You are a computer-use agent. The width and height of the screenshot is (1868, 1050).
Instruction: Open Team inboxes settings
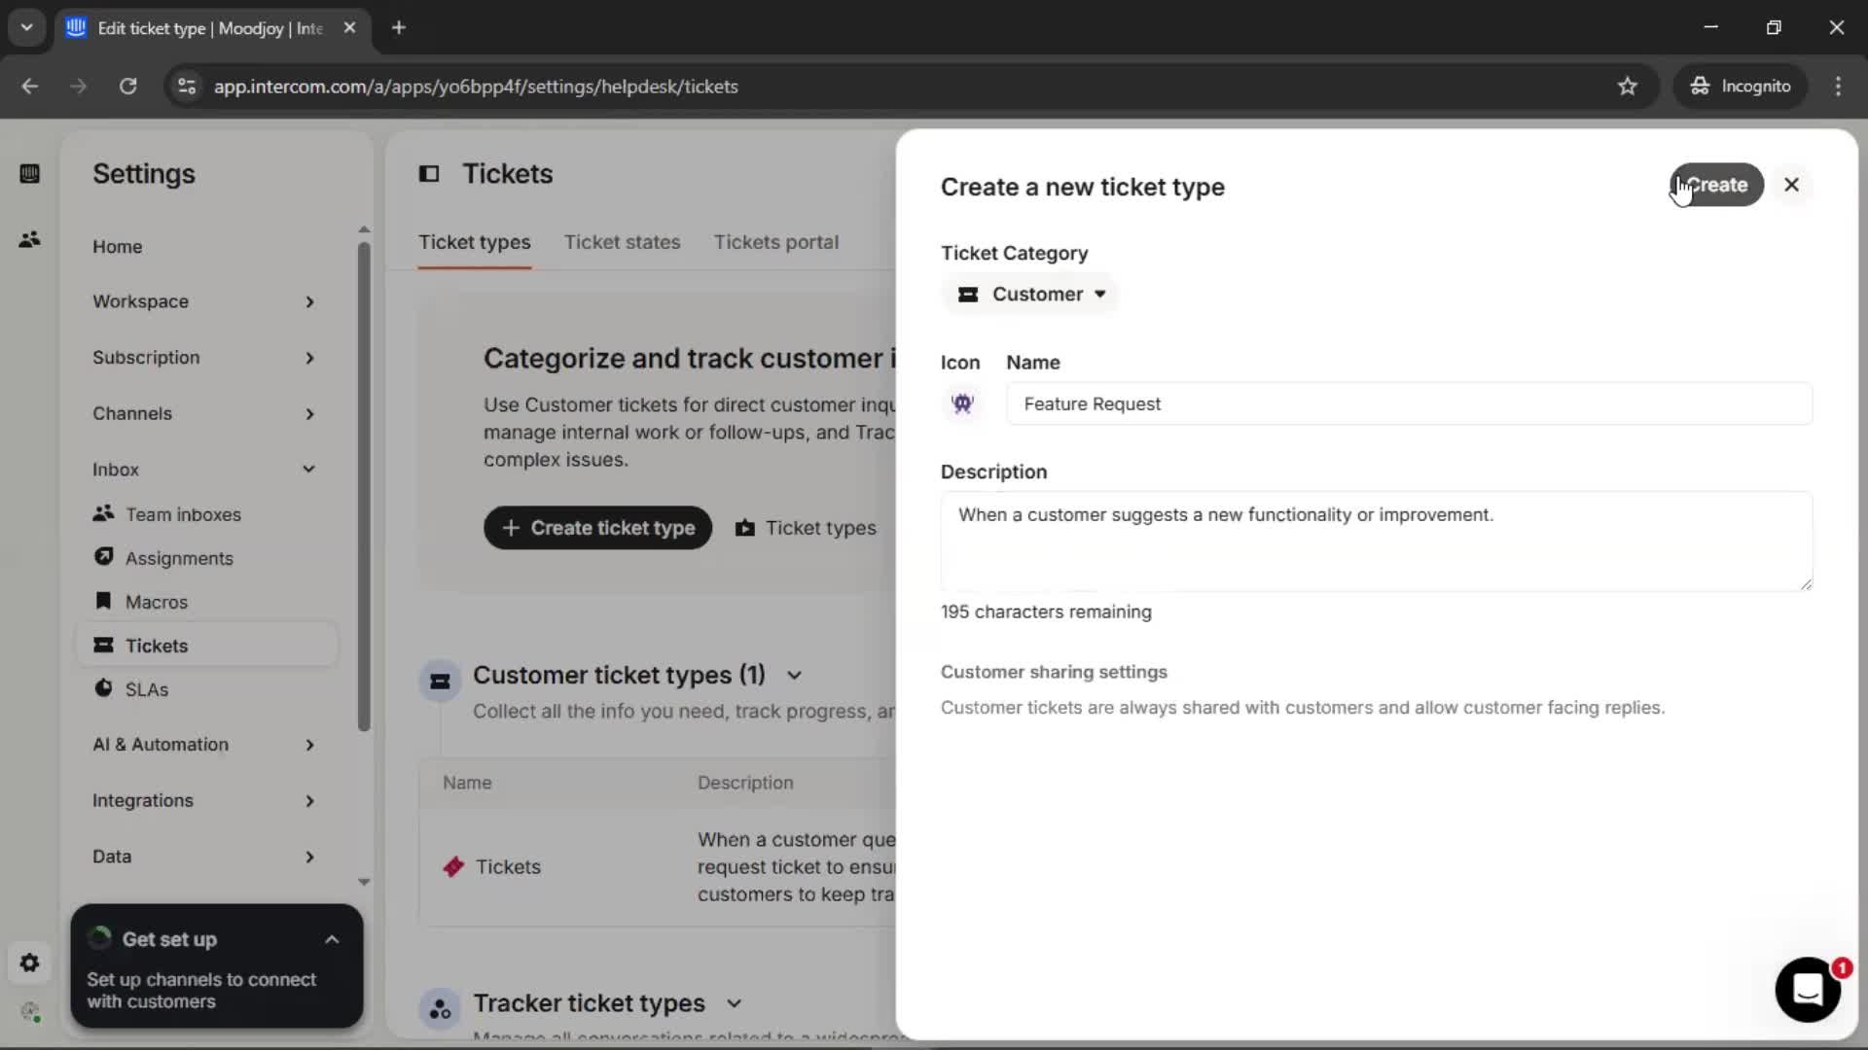pyautogui.click(x=183, y=514)
